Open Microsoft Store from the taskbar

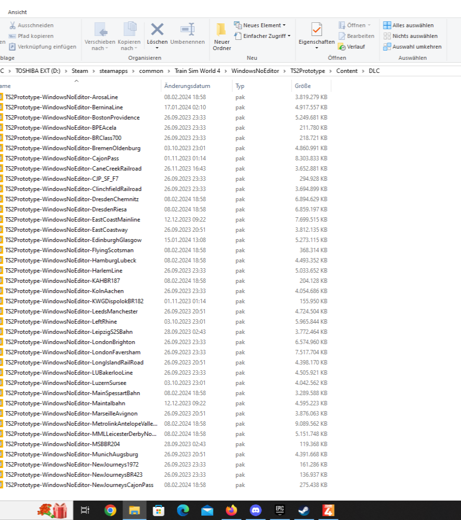tap(159, 510)
